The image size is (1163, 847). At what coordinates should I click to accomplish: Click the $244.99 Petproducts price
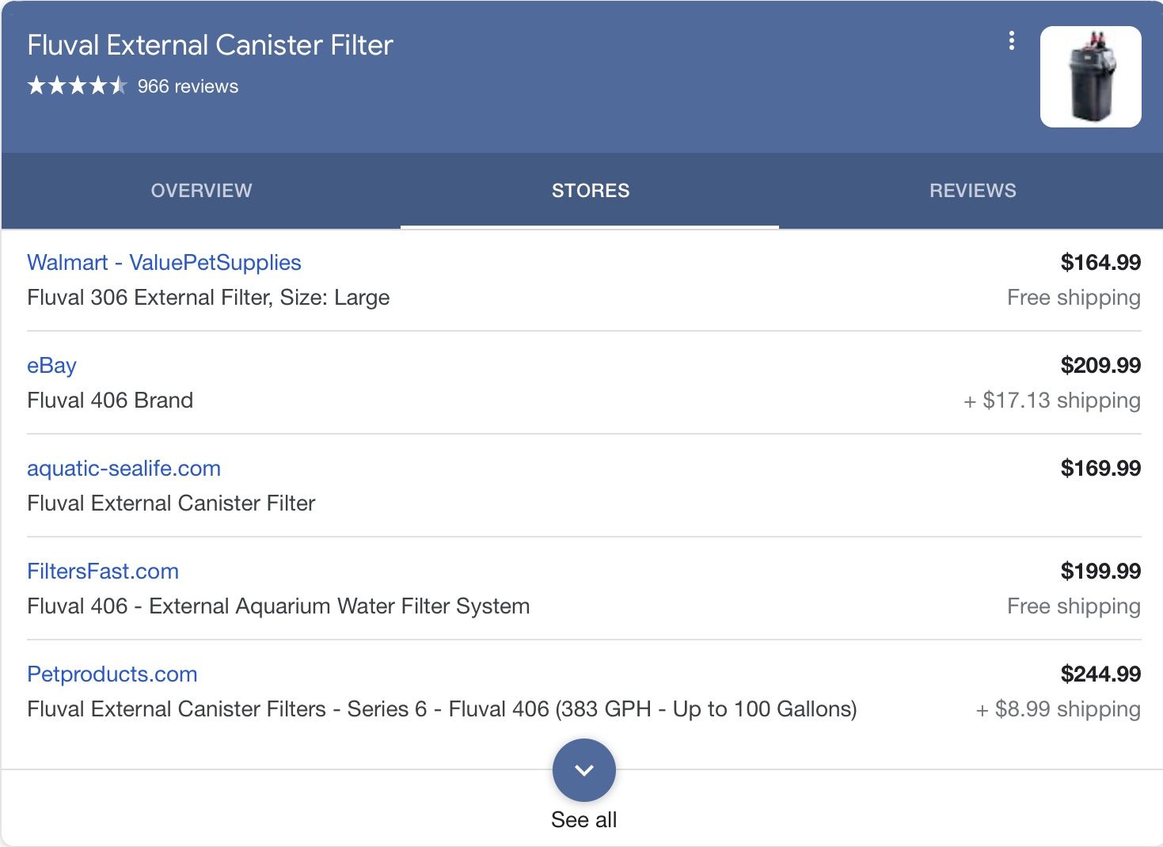(x=1100, y=674)
